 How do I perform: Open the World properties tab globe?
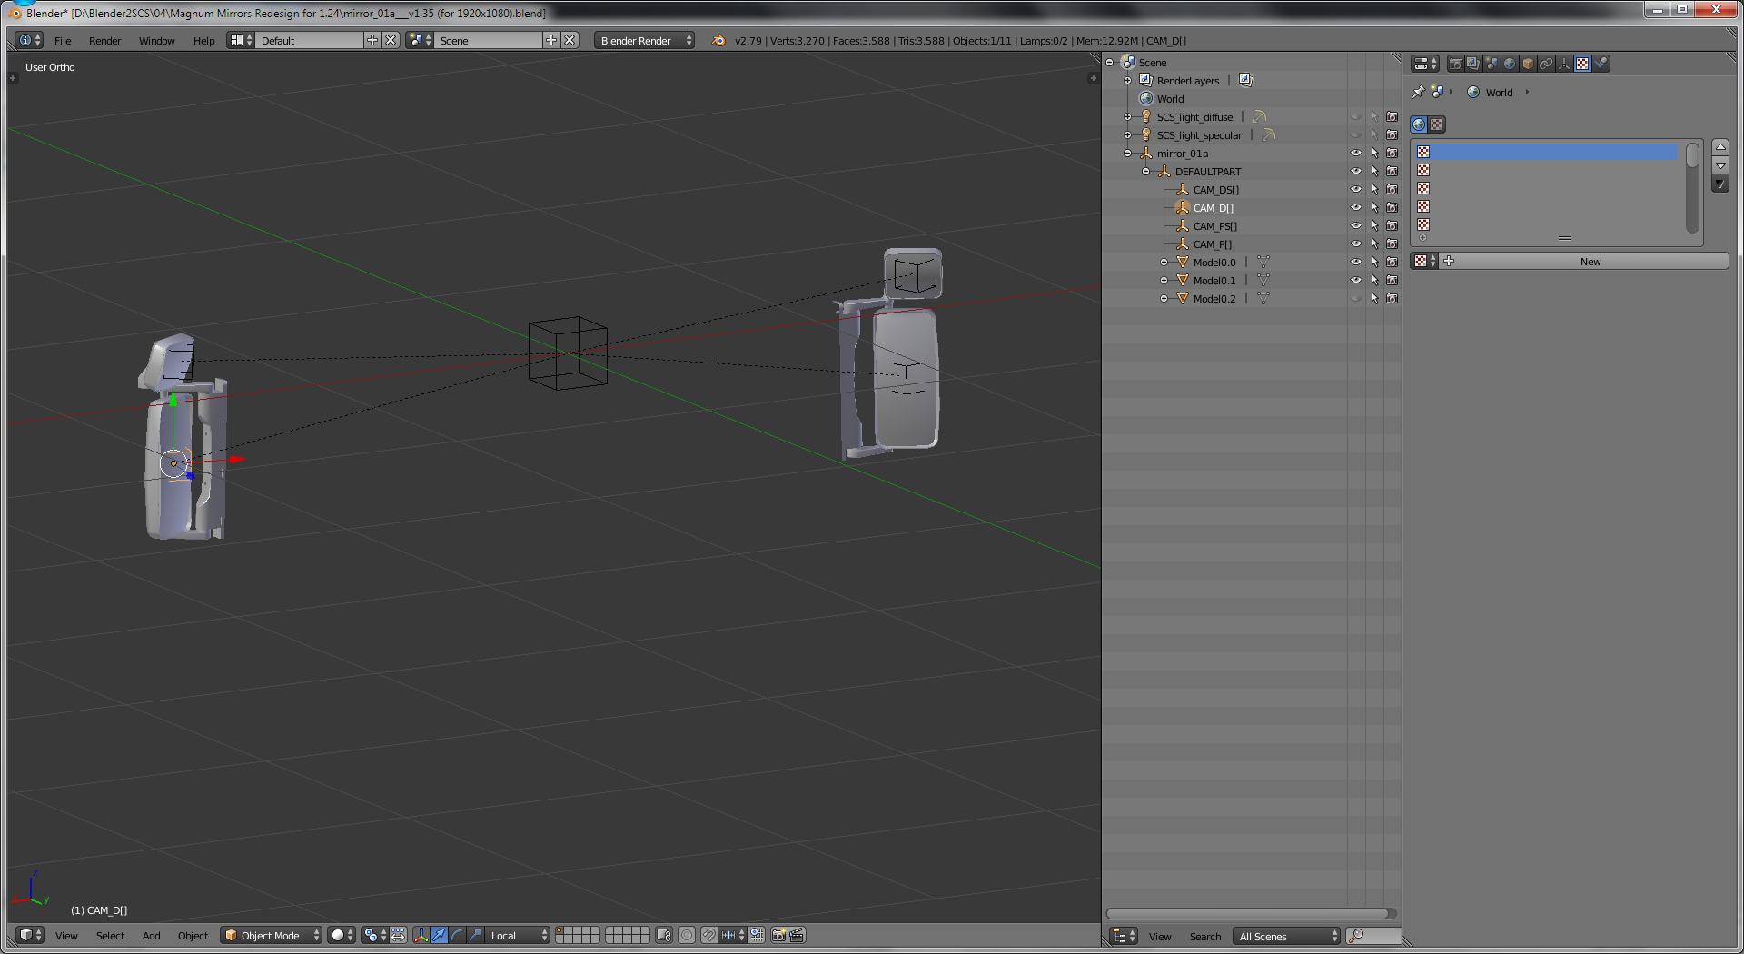click(1510, 64)
